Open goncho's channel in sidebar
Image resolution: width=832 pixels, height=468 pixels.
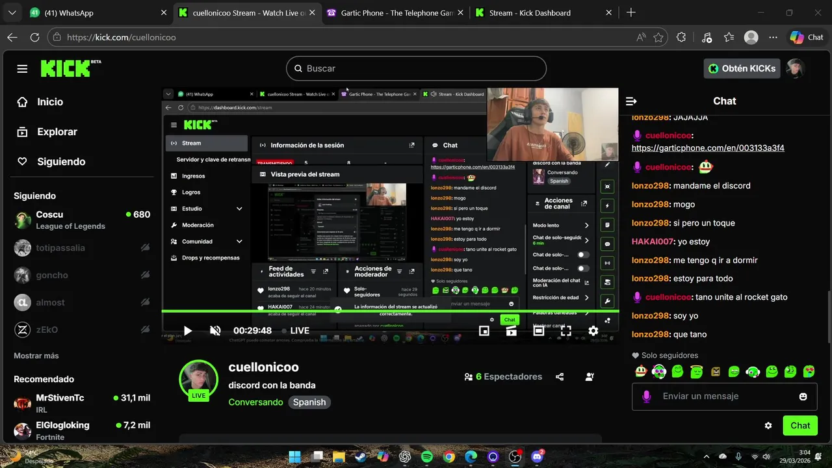pyautogui.click(x=82, y=275)
